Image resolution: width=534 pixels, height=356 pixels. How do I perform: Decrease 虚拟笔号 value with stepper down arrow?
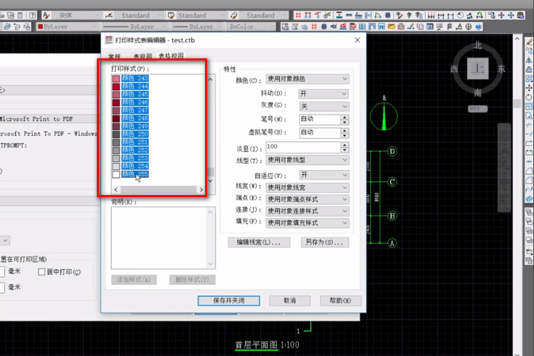[345, 135]
